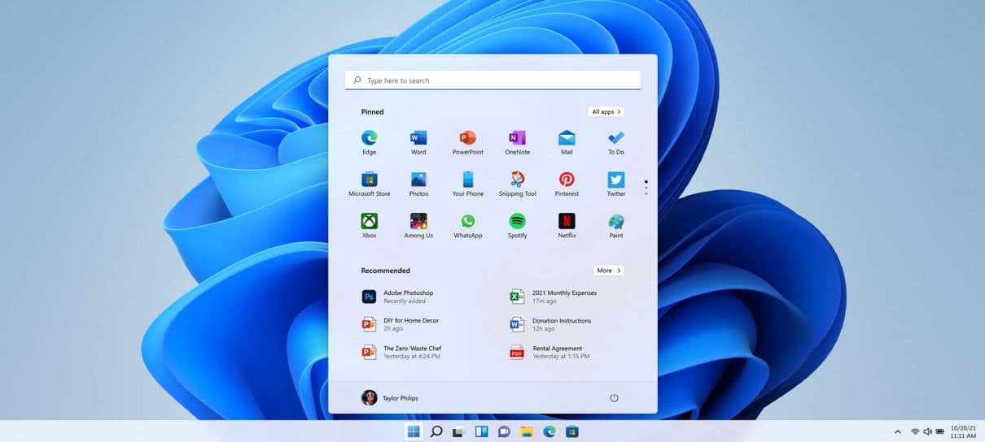Viewport: 985px width, 442px height.
Task: Open the Taylor Philips account menu
Action: 390,397
